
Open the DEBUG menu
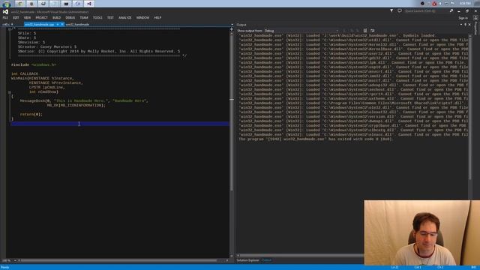click(70, 18)
